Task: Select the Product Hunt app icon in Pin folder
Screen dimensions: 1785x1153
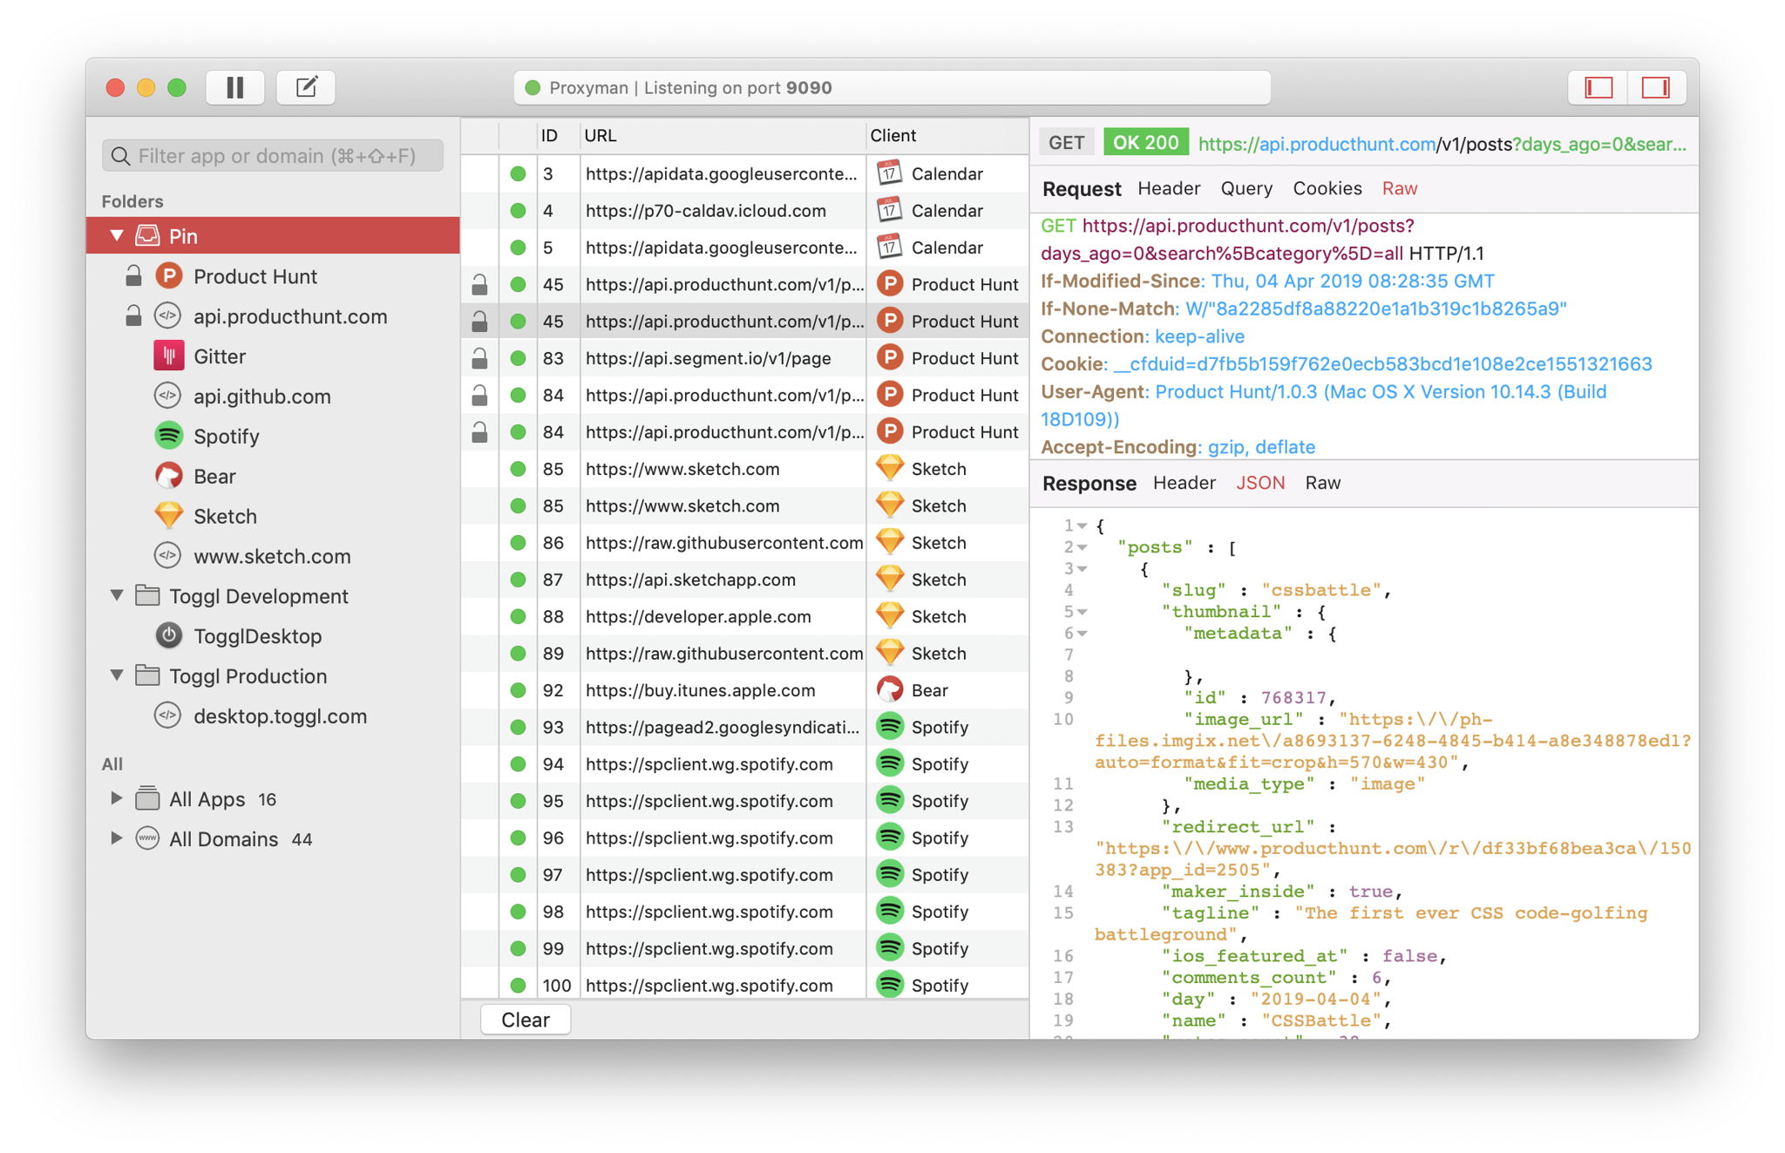Action: point(168,276)
